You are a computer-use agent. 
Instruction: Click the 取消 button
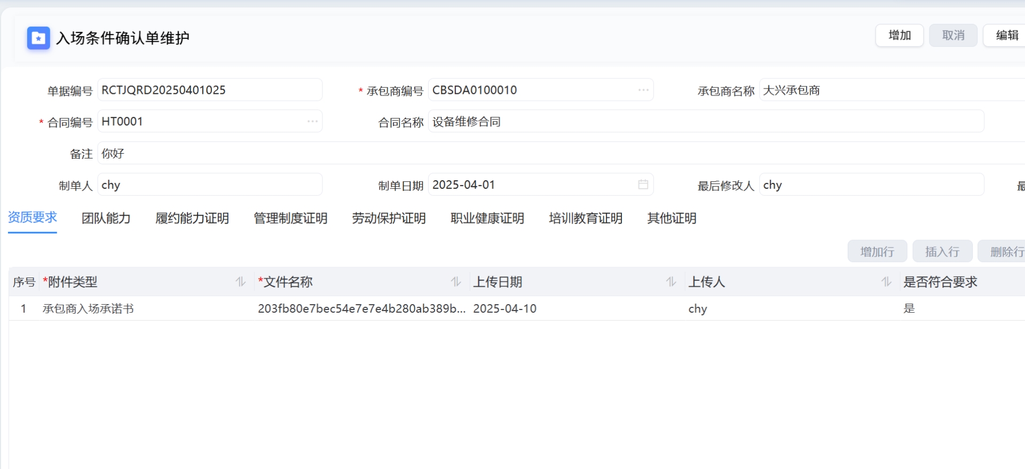(953, 35)
